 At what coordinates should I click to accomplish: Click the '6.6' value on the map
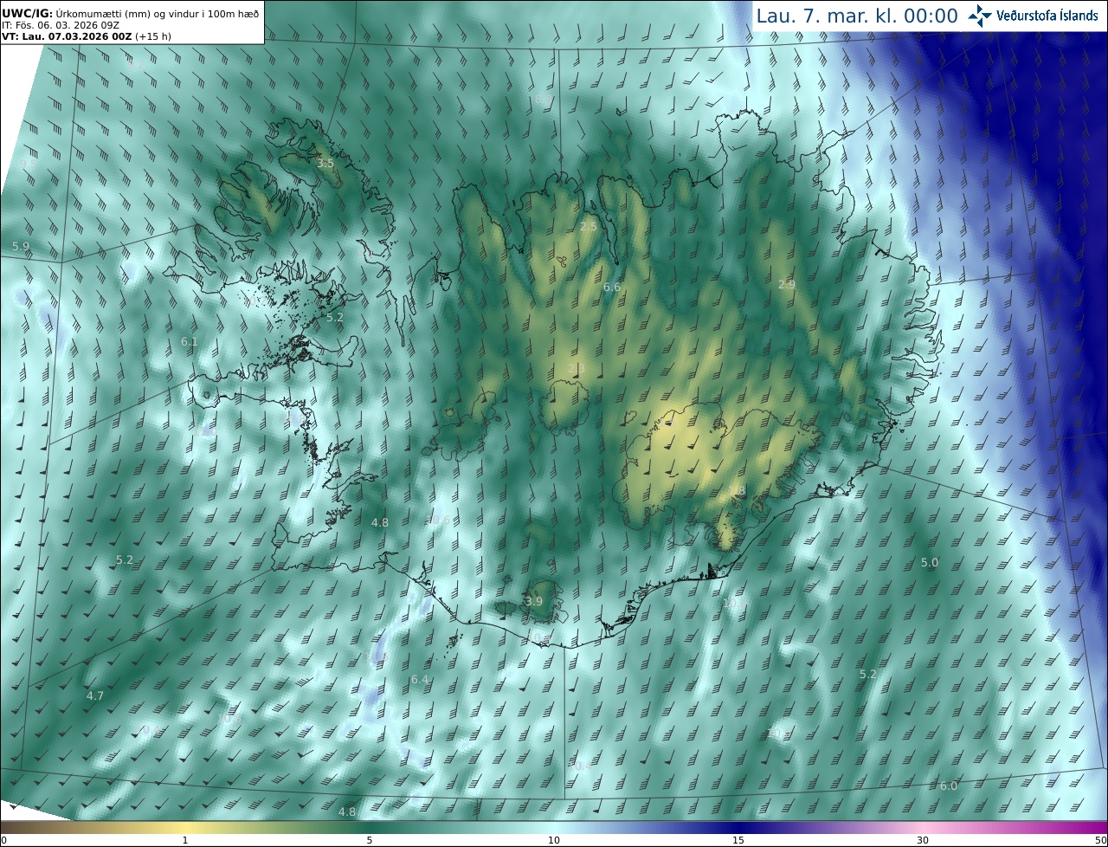click(612, 287)
